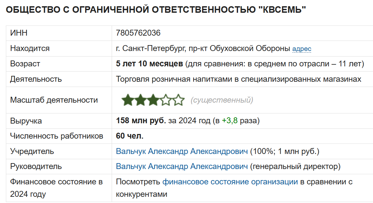Open the Вальчук link in the Руководитель row

tap(182, 166)
